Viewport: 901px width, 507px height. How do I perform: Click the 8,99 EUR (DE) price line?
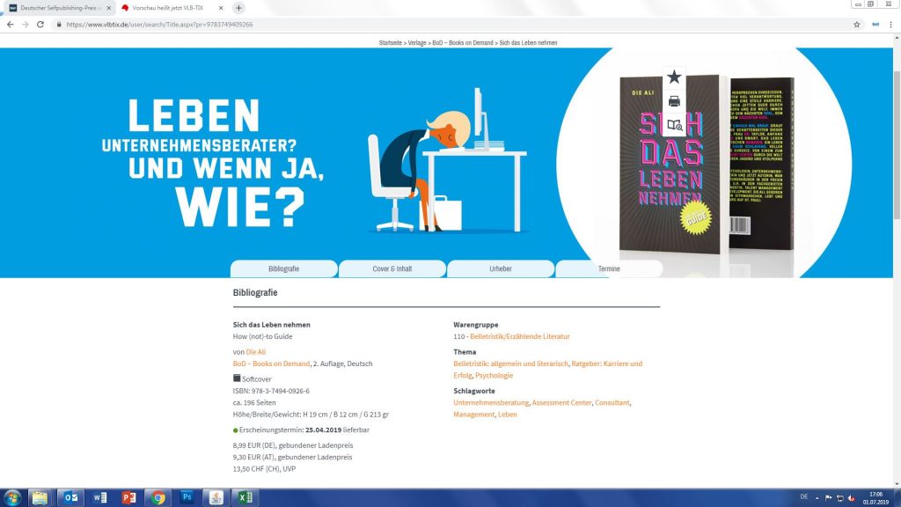[292, 445]
